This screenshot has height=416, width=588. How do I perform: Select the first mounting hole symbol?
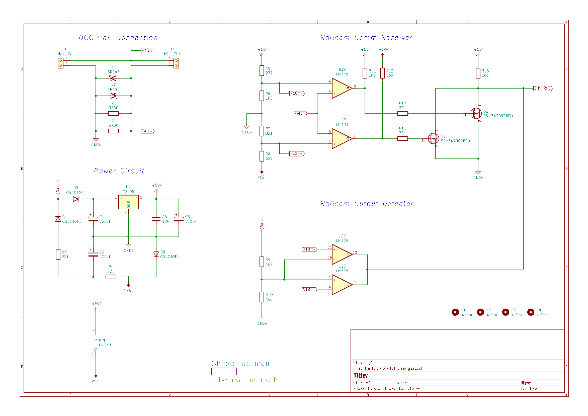[x=456, y=312]
